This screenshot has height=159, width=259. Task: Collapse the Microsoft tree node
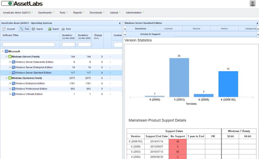3,51
